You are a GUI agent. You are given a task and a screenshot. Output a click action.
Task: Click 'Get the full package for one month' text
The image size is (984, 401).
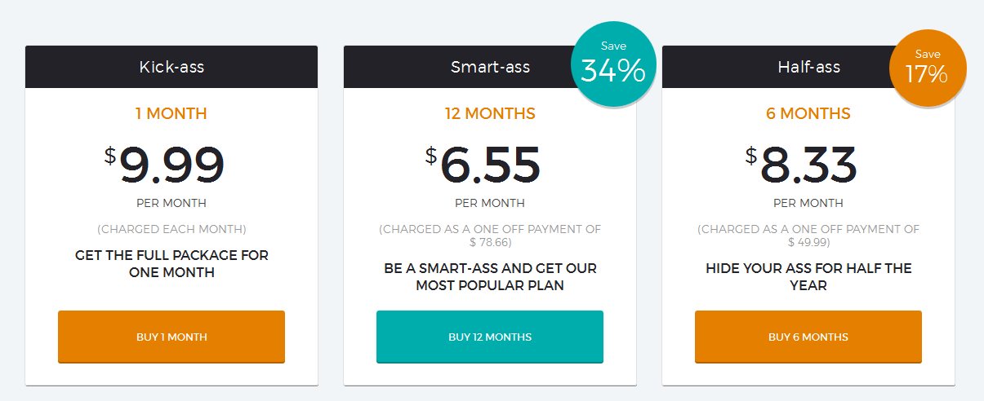click(171, 264)
